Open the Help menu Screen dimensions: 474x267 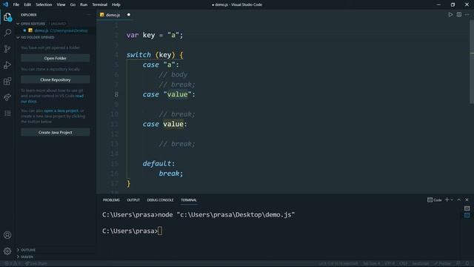coord(116,4)
